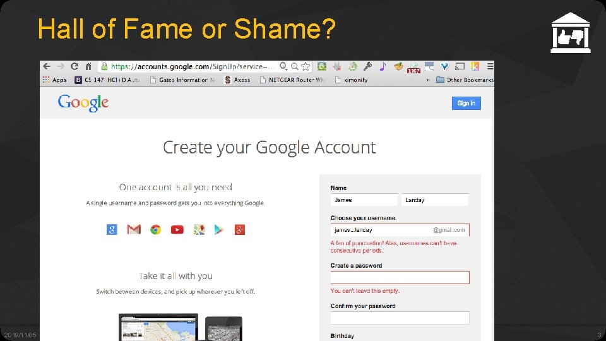Click the consecutive periods error message
Image resolution: width=606 pixels, height=341 pixels.
[393, 247]
